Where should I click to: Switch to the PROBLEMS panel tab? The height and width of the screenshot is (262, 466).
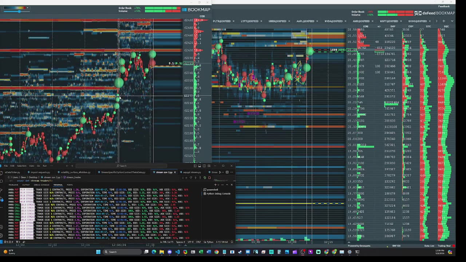13,185
